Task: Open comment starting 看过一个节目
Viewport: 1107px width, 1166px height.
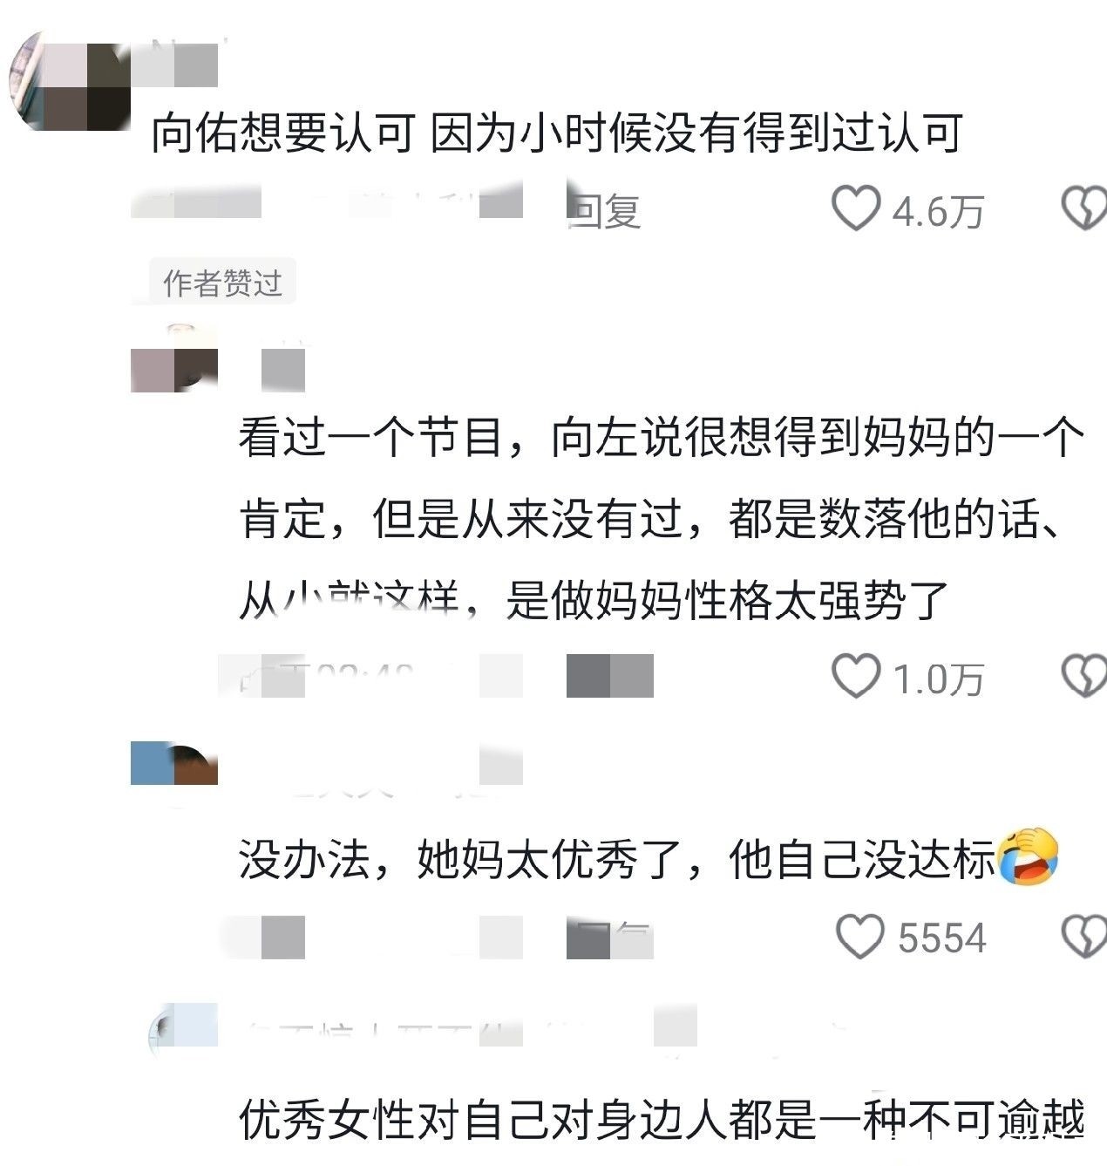Action: (x=661, y=519)
